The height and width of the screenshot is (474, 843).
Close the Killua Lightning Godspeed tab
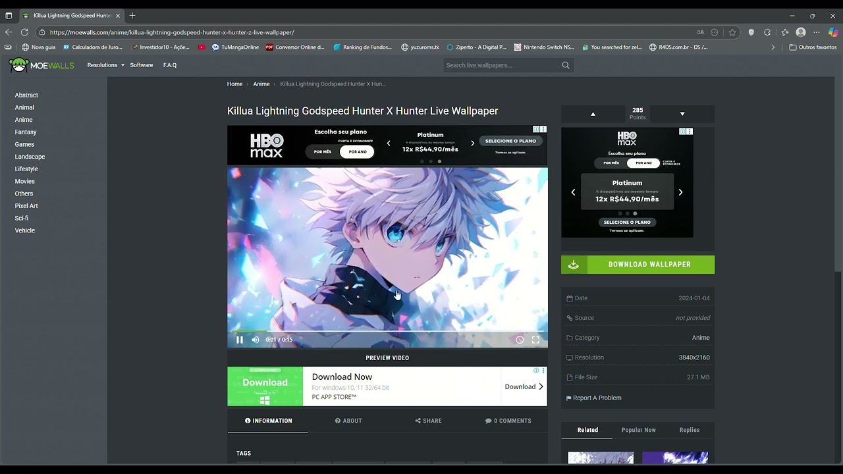[118, 15]
